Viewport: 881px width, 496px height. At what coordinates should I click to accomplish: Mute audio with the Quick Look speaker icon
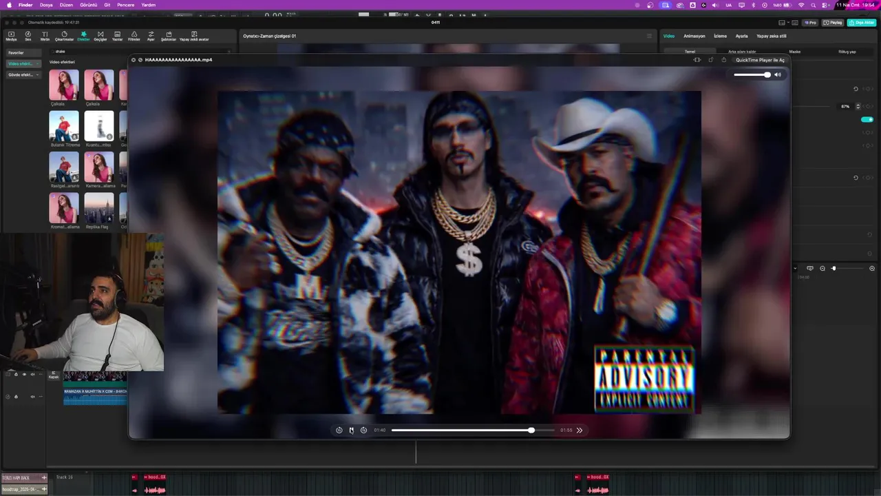[778, 74]
